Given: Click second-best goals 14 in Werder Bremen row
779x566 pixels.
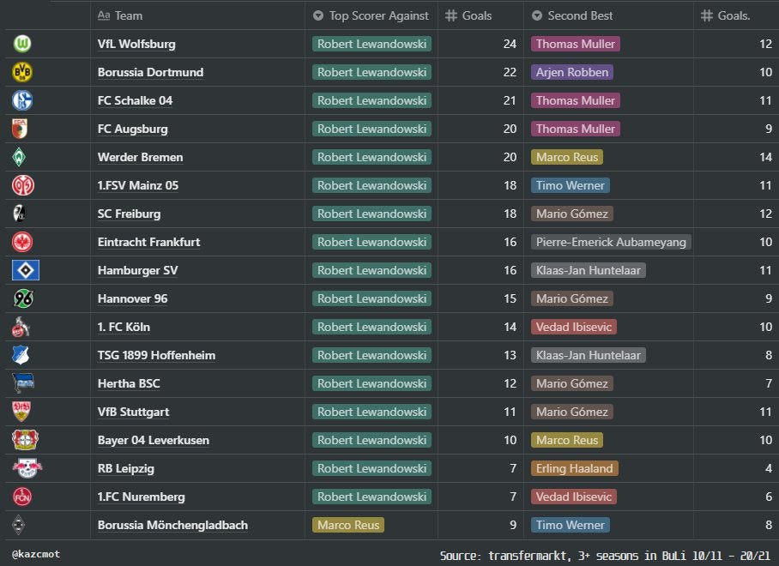Looking at the screenshot, I should click(x=736, y=157).
